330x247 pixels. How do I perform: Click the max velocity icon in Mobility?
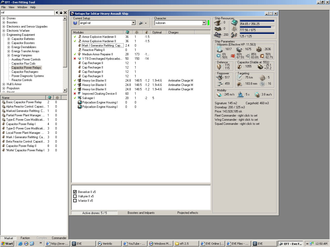[219, 94]
